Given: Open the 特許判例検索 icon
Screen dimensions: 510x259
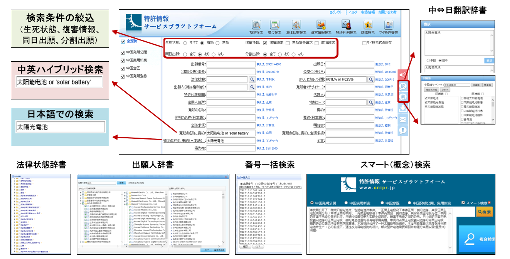Looking at the screenshot, I should pos(346,25).
